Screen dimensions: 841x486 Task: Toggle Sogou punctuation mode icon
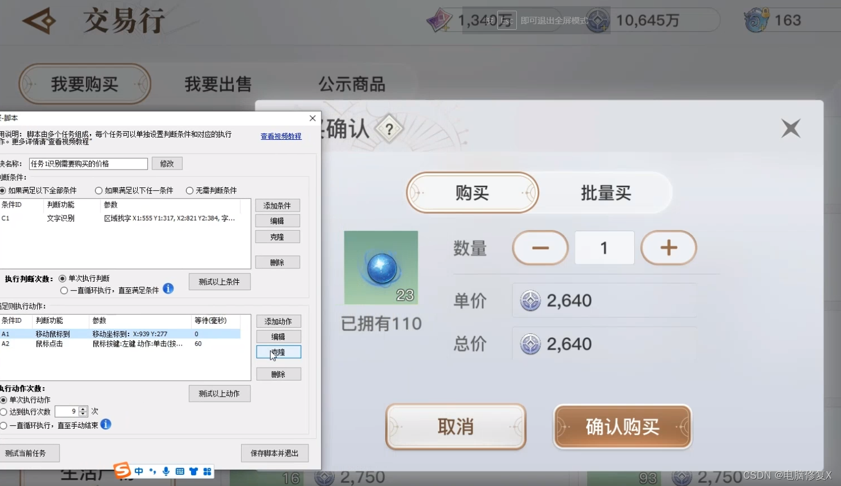152,471
